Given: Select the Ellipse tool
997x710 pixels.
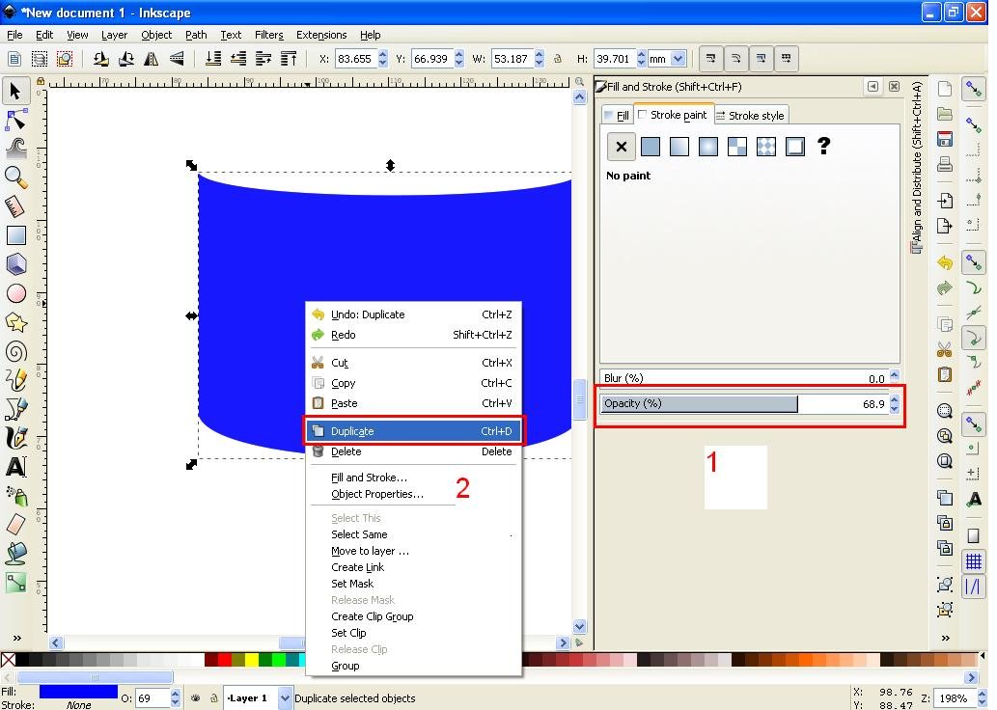Looking at the screenshot, I should (x=15, y=292).
